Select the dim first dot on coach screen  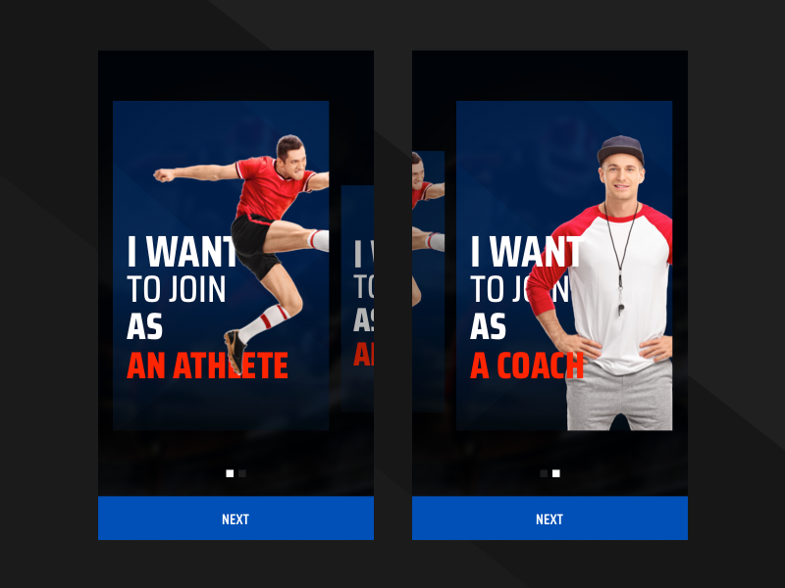544,473
